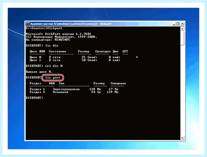Click the 'Зарезервирован' partition type

66,89
